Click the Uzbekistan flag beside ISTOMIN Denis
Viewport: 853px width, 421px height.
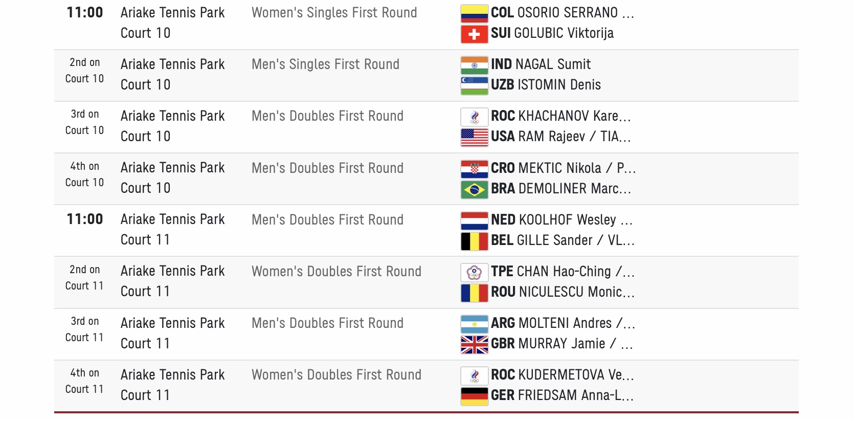tap(474, 85)
